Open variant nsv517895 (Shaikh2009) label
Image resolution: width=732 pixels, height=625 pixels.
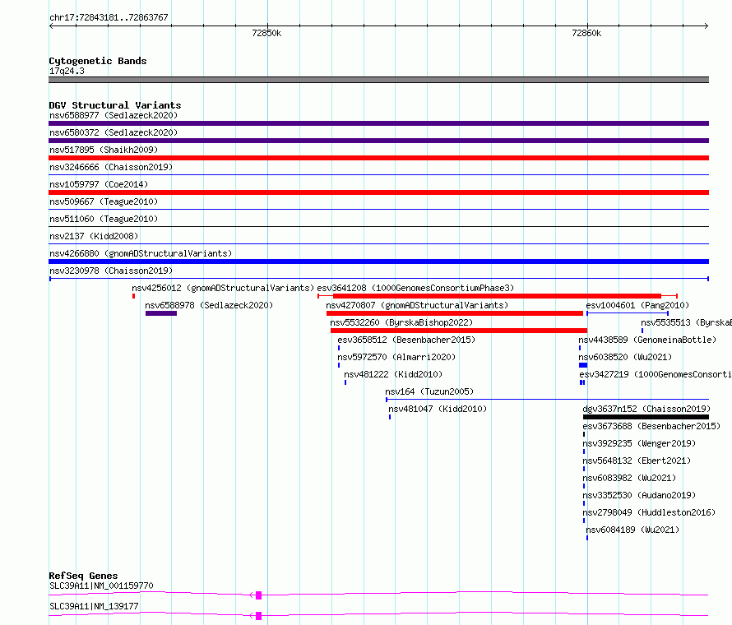104,150
